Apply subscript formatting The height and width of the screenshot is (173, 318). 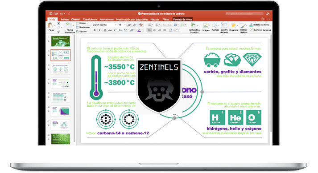click(x=120, y=30)
